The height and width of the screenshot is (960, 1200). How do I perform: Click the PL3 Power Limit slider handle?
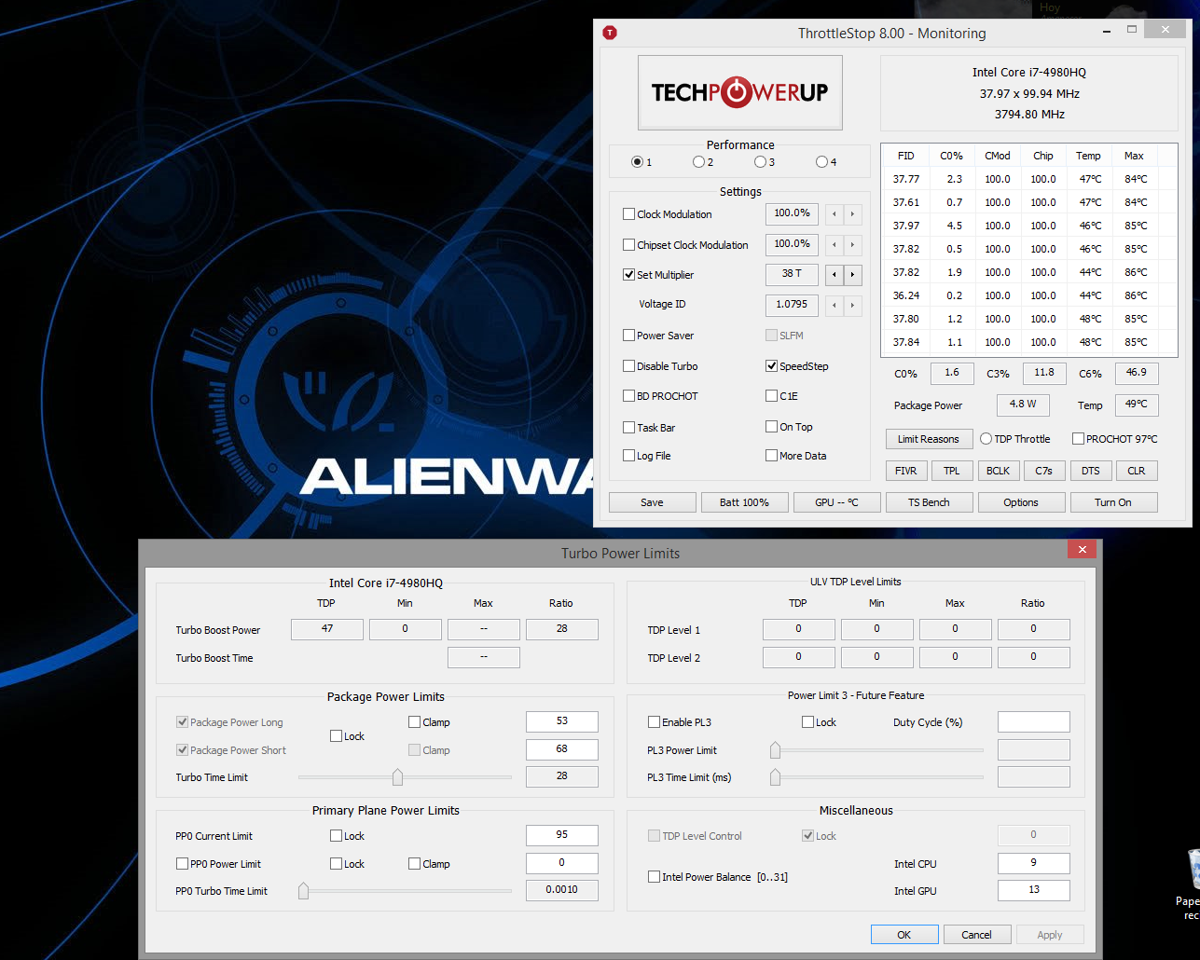tap(775, 749)
